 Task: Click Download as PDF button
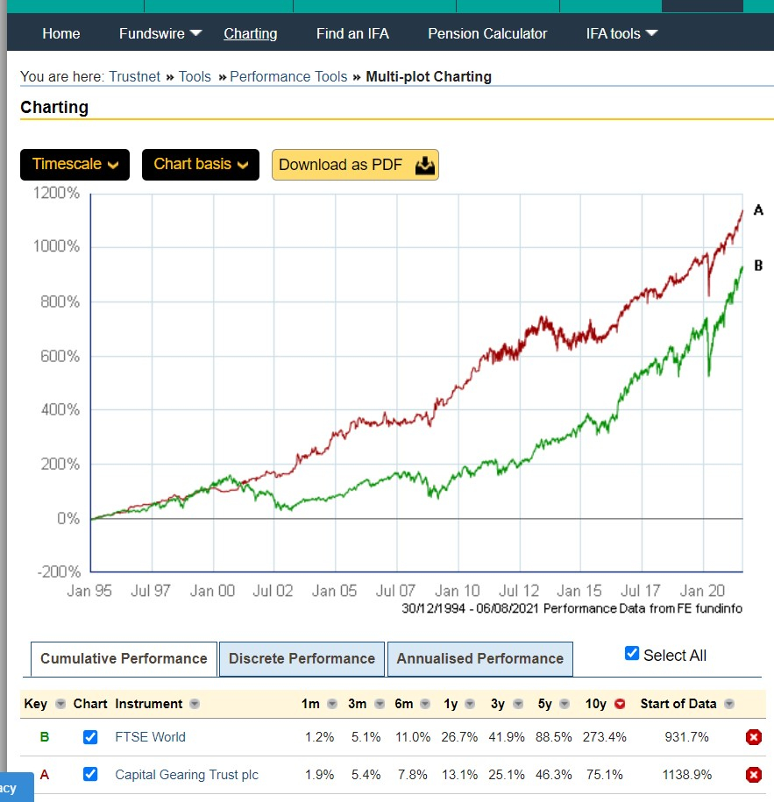coord(355,165)
